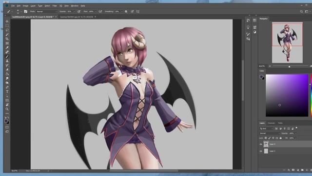Select the Zoom tool in the toolbar

(x=7, y=109)
